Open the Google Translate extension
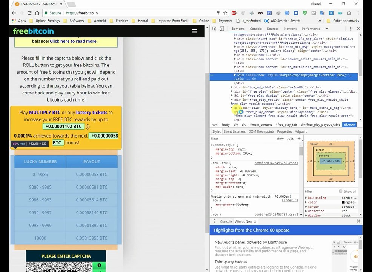The height and width of the screenshot is (272, 372). [323, 13]
